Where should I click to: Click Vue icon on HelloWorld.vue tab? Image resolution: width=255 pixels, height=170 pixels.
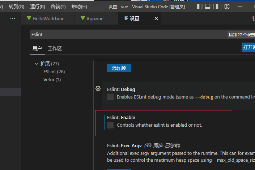click(29, 18)
